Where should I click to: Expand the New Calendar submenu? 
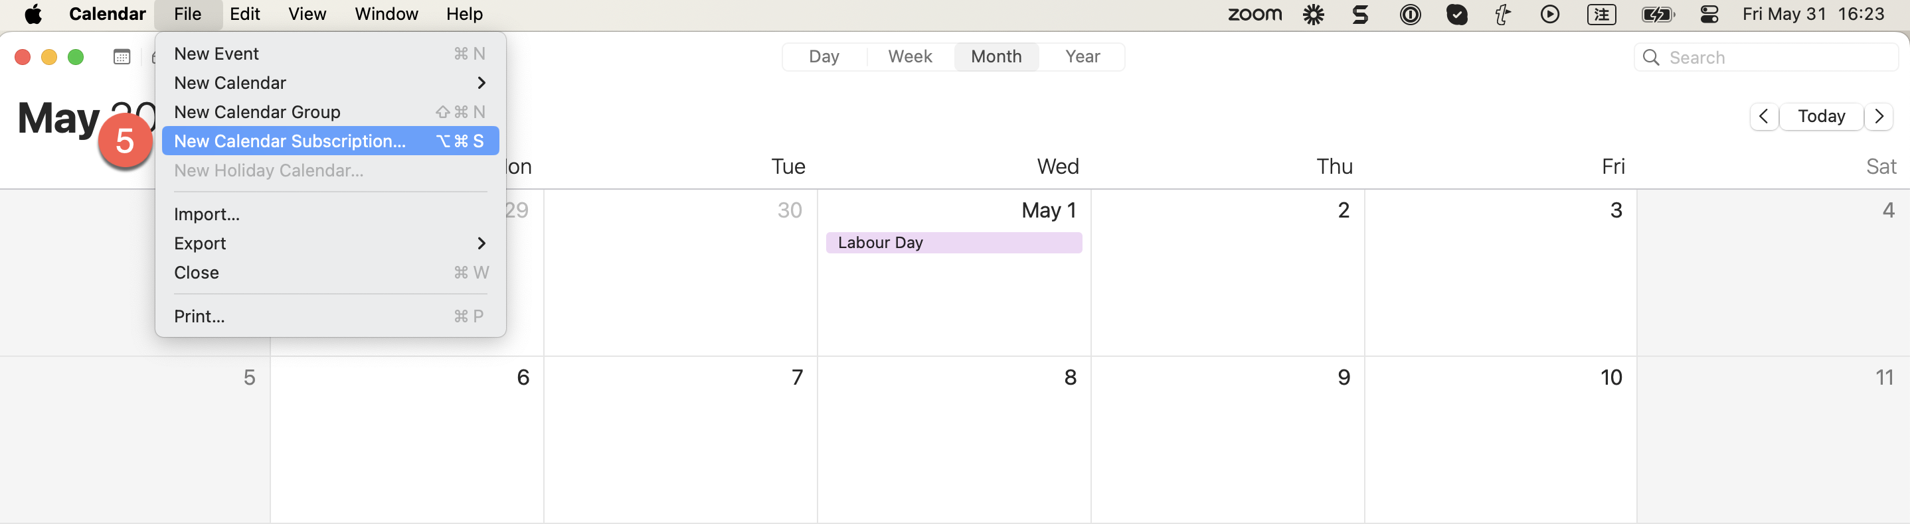coord(330,83)
